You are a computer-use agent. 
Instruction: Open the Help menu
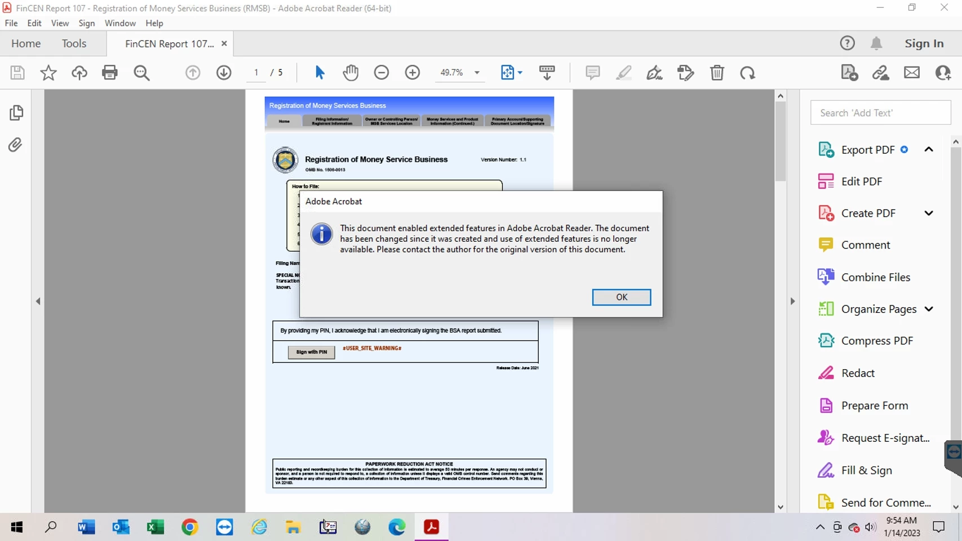coord(154,23)
